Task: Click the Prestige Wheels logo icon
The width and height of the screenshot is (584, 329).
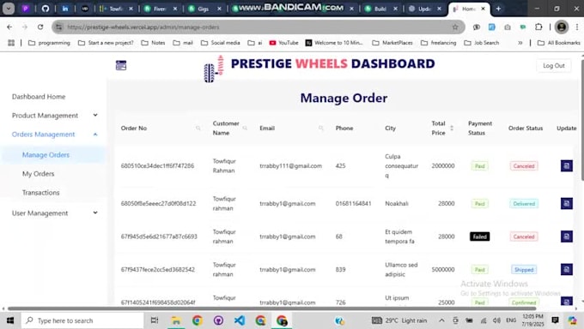Action: 214,69
